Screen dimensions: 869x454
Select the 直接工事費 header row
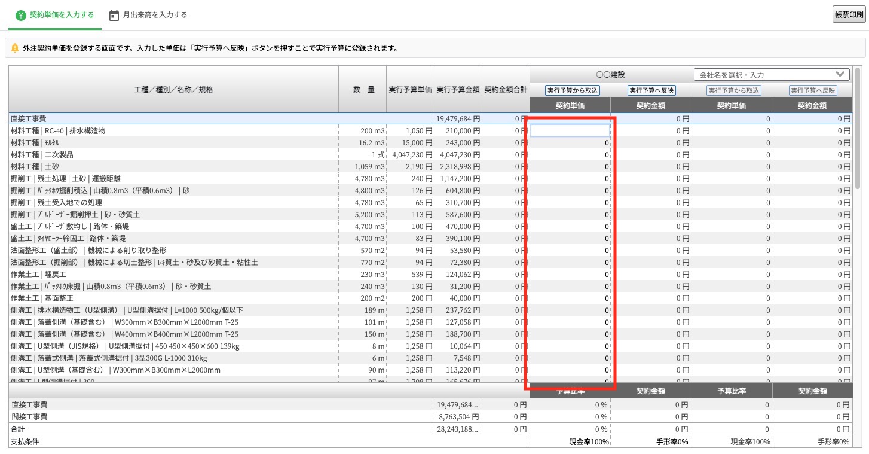(269, 118)
